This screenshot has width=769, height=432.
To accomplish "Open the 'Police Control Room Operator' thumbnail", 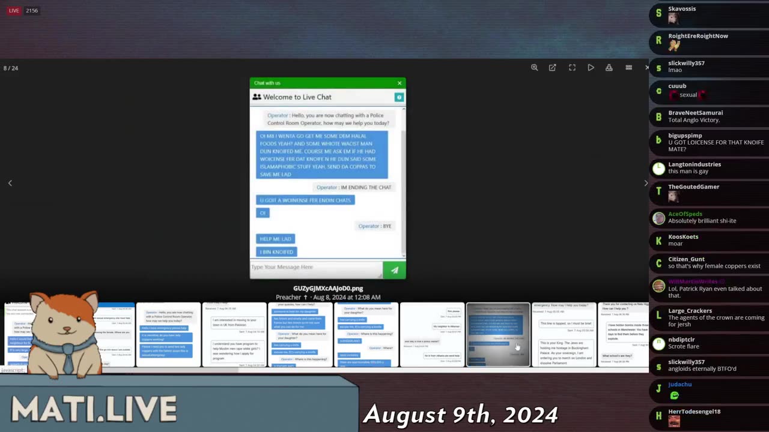I will 168,335.
